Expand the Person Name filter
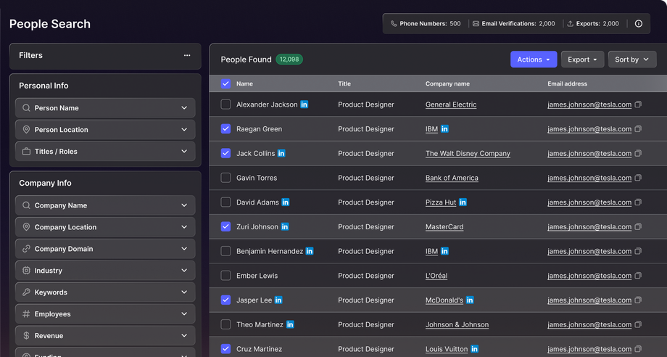This screenshot has width=667, height=357. (105, 108)
